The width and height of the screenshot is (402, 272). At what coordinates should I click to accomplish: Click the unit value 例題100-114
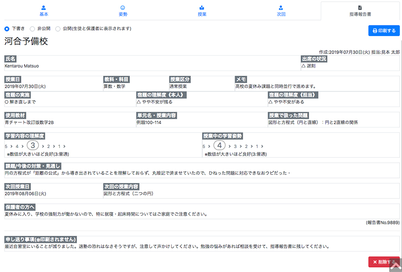(x=149, y=123)
